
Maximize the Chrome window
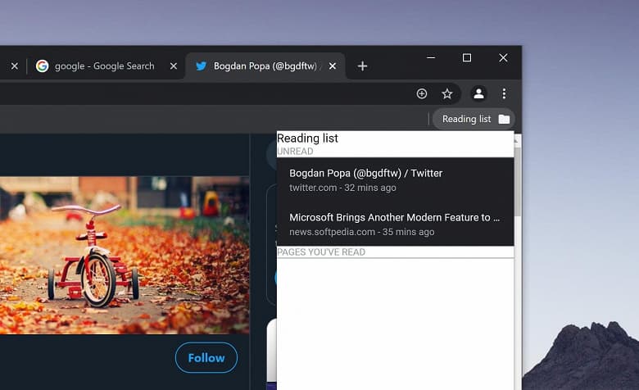[x=467, y=58]
